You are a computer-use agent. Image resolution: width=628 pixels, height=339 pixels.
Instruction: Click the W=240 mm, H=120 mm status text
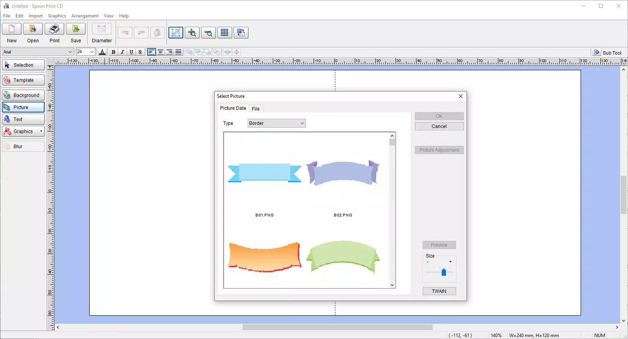tap(534, 335)
